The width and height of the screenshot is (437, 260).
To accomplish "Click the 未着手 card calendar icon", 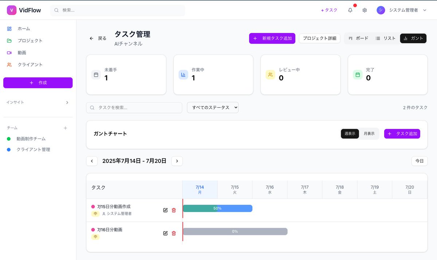I will 96,75.
